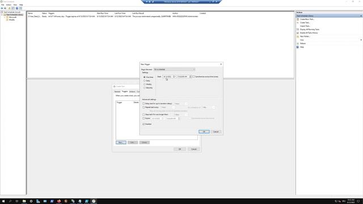Screen dimensions: 363x204
Task: Open the View menu in the menu bar
Action: click(x=15, y=5)
